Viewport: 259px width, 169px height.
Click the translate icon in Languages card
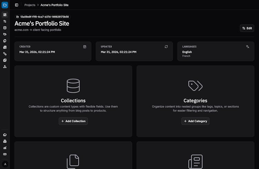(248, 46)
